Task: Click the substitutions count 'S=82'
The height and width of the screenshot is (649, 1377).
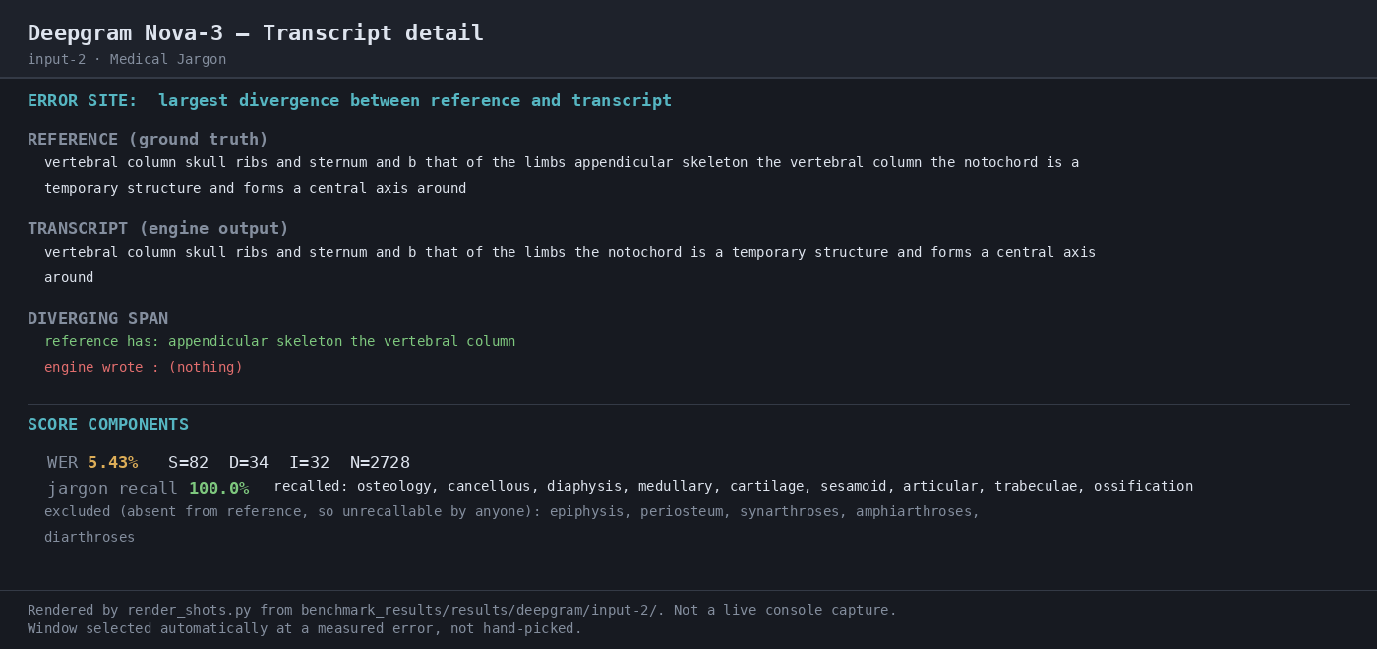Action: click(x=188, y=463)
